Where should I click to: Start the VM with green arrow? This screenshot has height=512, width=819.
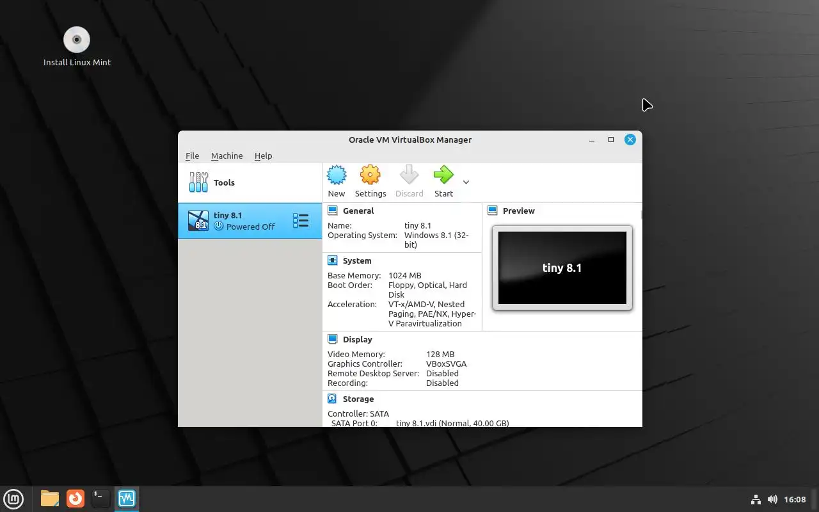443,175
